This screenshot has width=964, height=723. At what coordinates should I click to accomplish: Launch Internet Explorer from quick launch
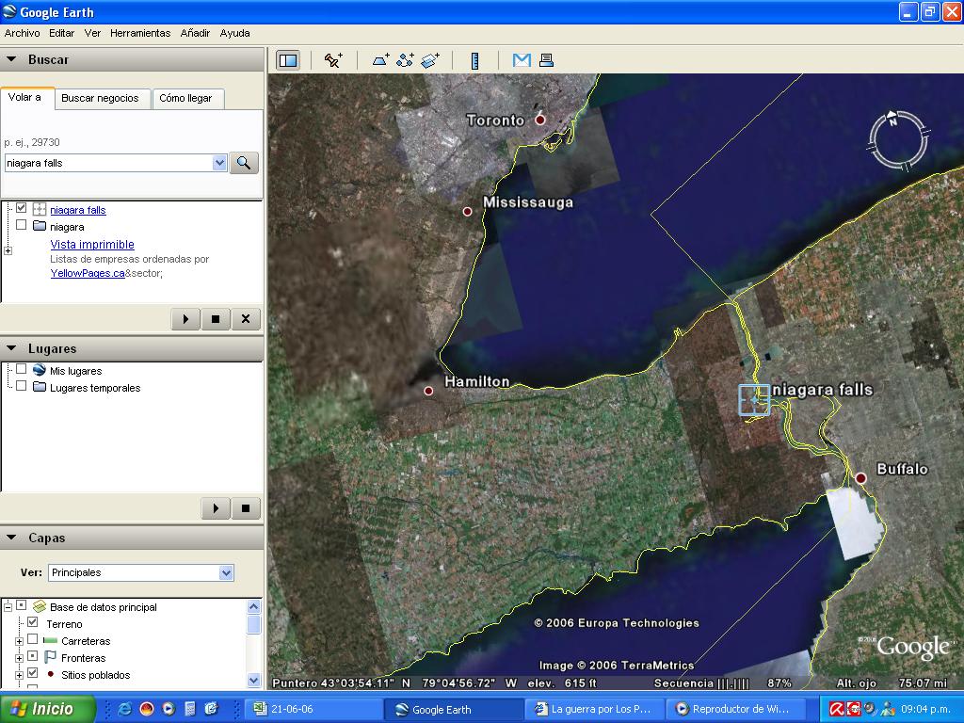(x=125, y=709)
